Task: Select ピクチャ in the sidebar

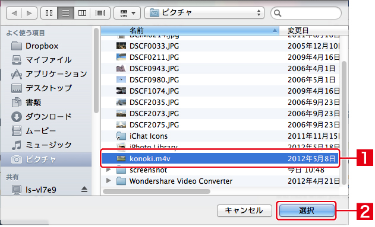Action: (x=46, y=159)
